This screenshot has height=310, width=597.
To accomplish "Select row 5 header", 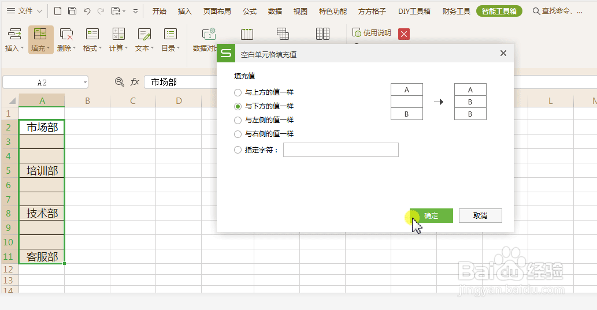I will click(9, 170).
